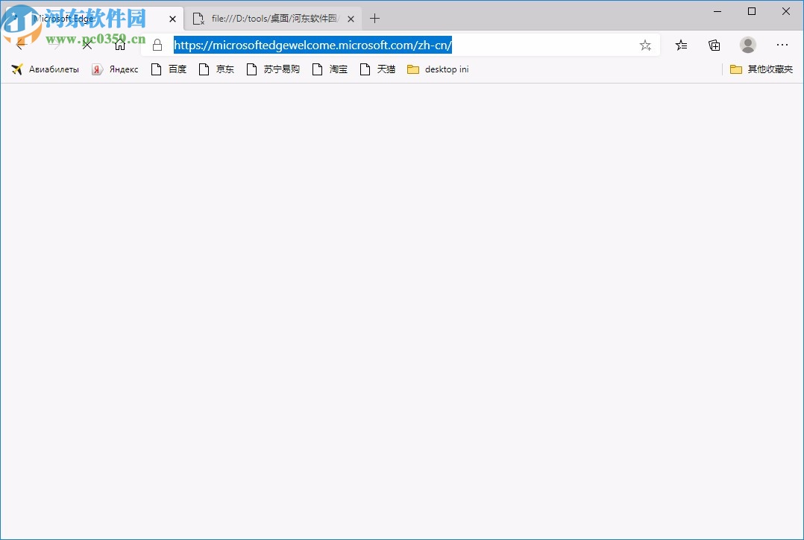View site info via padlock icon
Viewport: 804px width, 540px height.
click(158, 45)
